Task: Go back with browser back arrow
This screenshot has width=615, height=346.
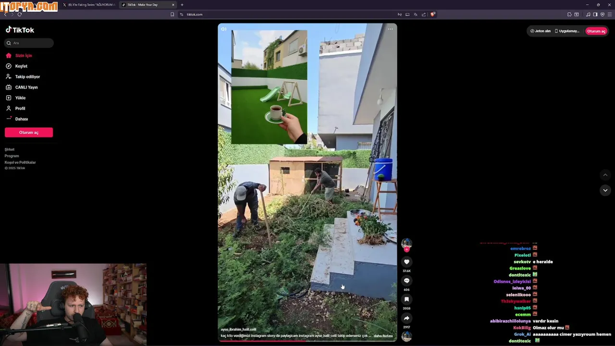Action: click(5, 14)
